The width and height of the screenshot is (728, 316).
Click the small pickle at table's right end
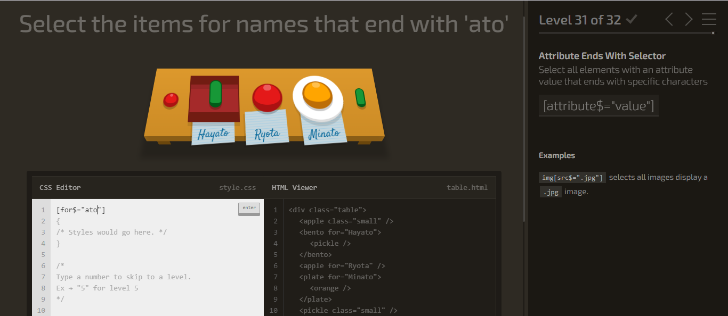pyautogui.click(x=360, y=97)
